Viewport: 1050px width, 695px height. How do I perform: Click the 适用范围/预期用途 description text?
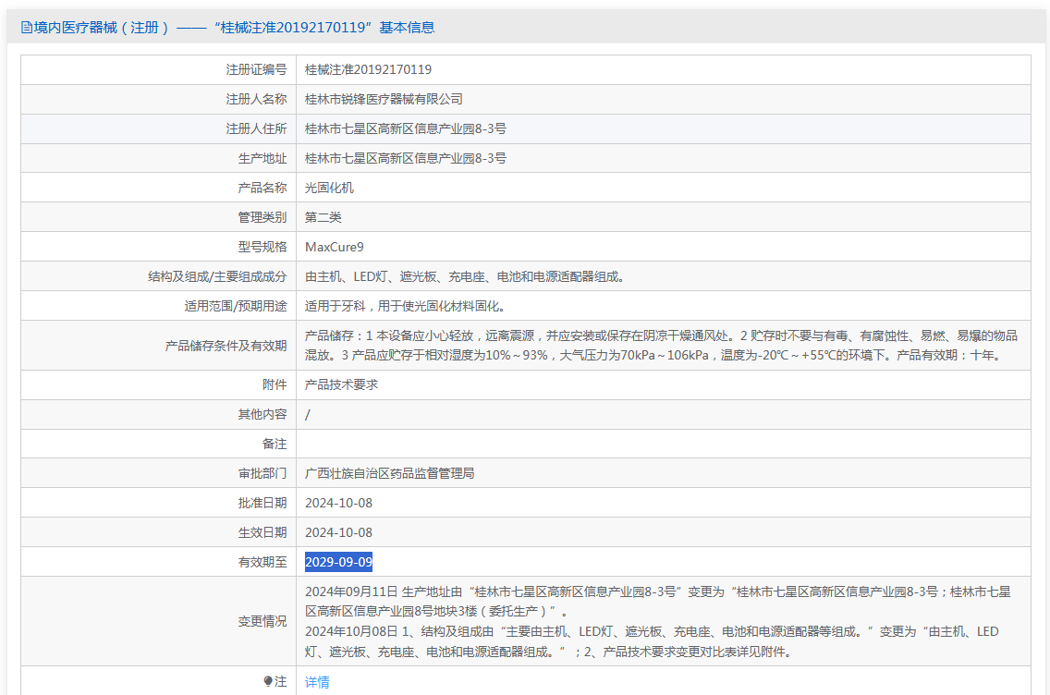tap(405, 306)
